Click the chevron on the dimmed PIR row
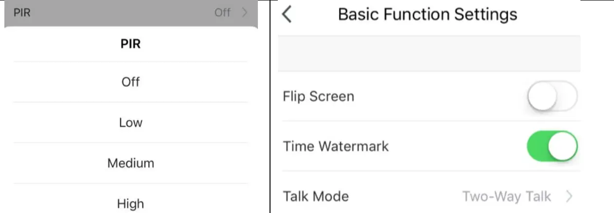This screenshot has height=213, width=614. tap(244, 13)
